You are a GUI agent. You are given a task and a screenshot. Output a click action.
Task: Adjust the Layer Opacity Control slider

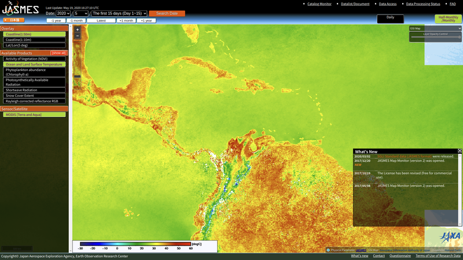(x=435, y=37)
